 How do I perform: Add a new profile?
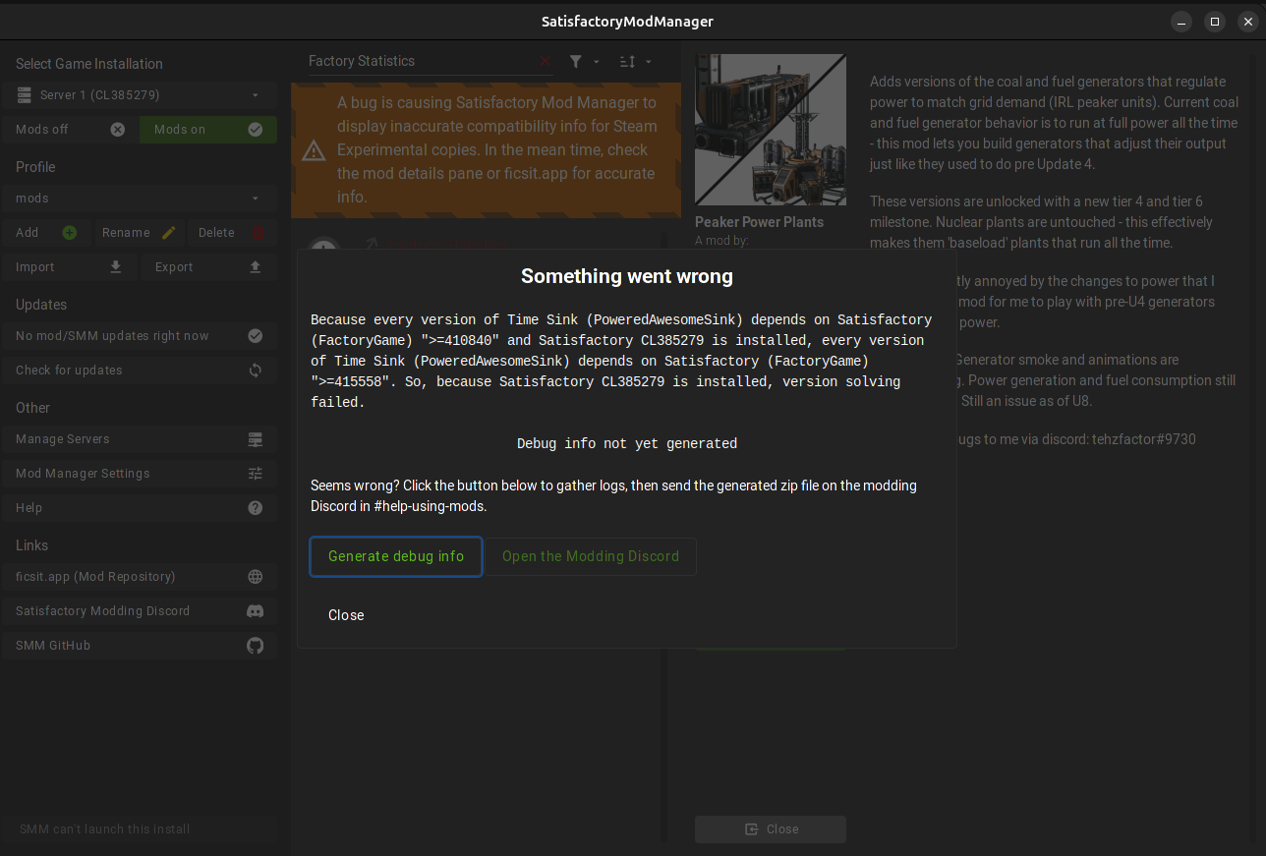pos(47,233)
